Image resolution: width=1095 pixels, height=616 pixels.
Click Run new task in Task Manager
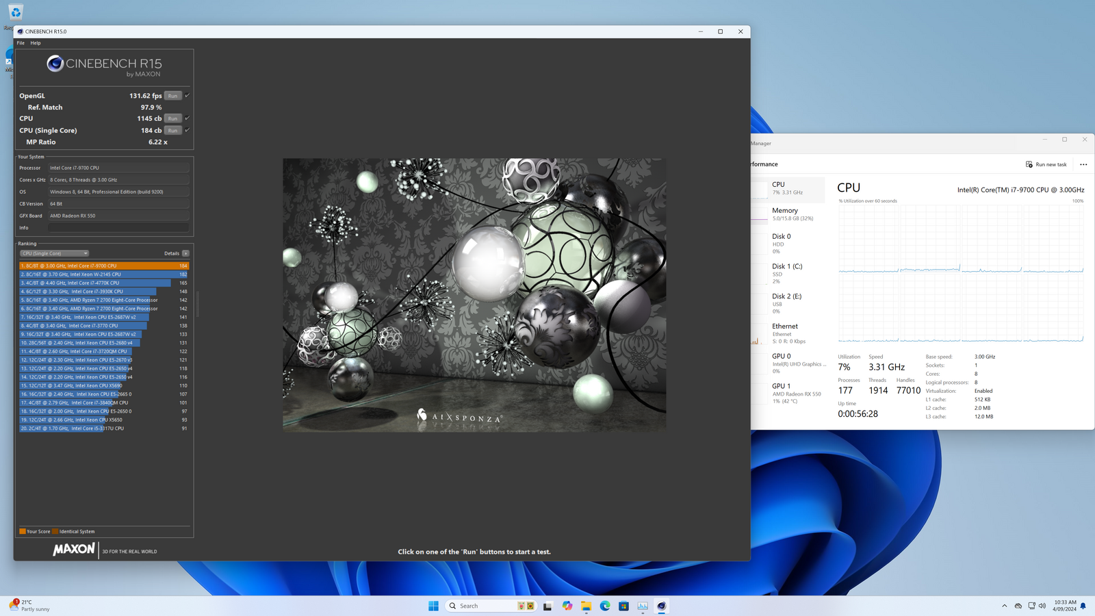pyautogui.click(x=1046, y=164)
